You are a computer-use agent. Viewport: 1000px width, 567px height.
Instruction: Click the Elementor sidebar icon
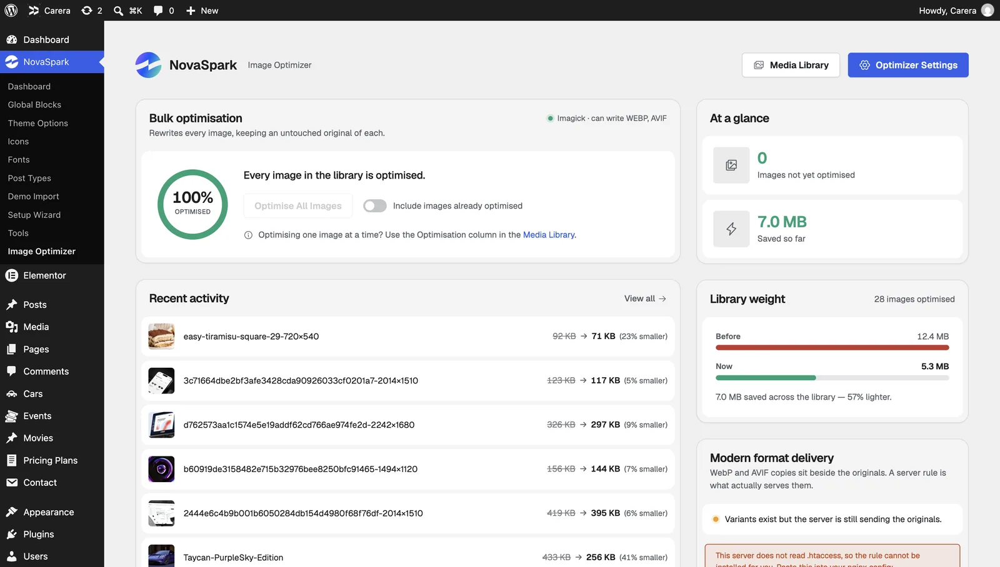12,275
